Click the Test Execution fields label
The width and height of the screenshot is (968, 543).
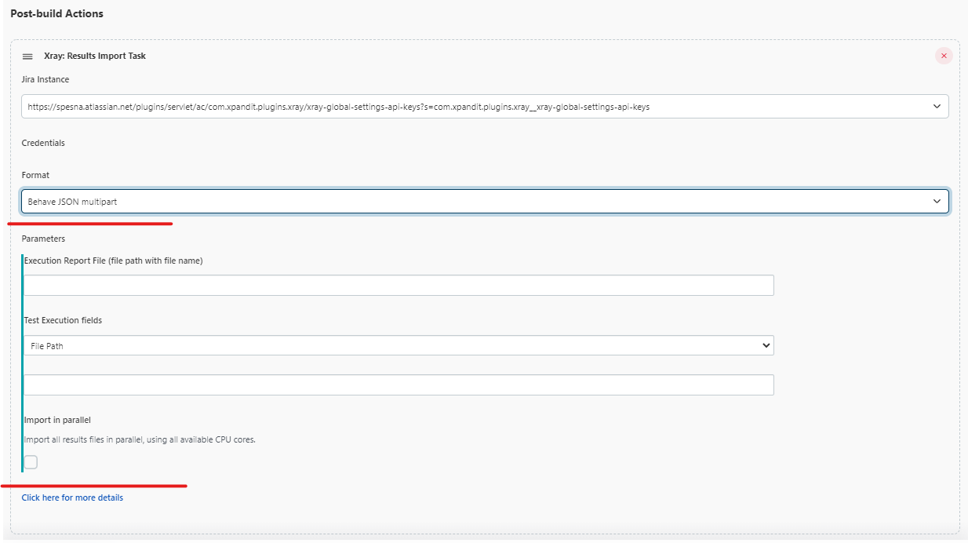pos(63,320)
